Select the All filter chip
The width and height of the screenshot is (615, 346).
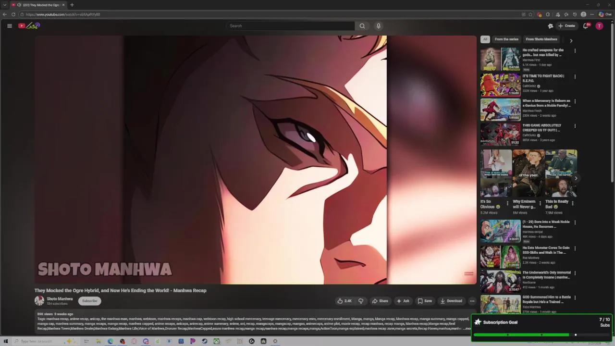click(x=485, y=39)
